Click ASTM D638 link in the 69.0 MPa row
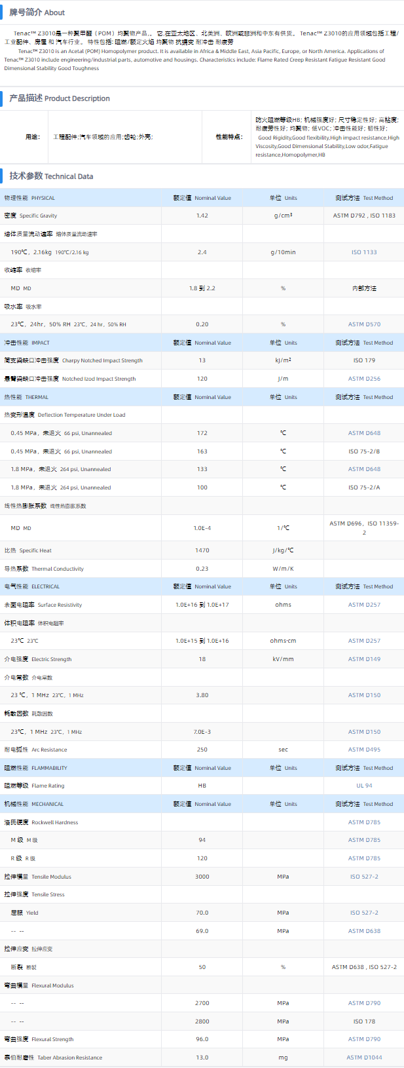This screenshot has height=1068, width=404. (x=364, y=931)
